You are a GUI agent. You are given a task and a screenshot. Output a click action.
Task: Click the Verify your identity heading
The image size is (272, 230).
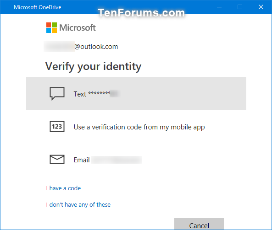tap(93, 67)
